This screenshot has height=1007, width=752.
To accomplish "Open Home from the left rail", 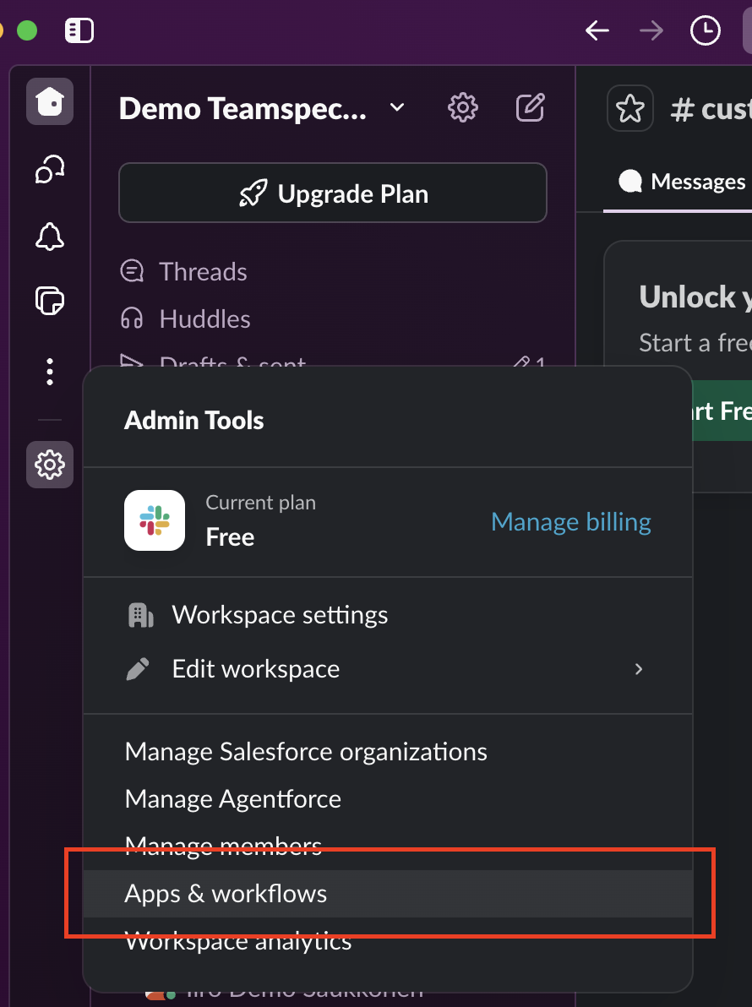I will (x=49, y=101).
